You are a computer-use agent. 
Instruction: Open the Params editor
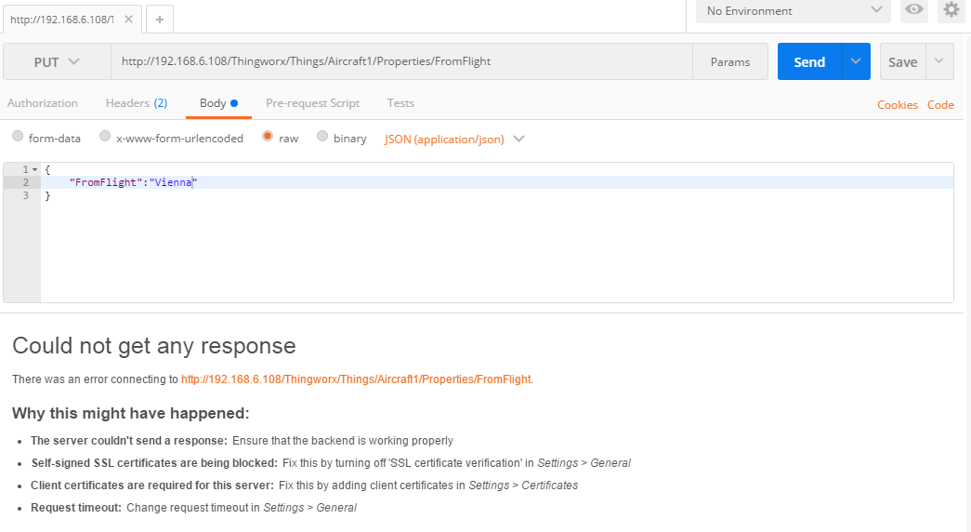tap(730, 62)
